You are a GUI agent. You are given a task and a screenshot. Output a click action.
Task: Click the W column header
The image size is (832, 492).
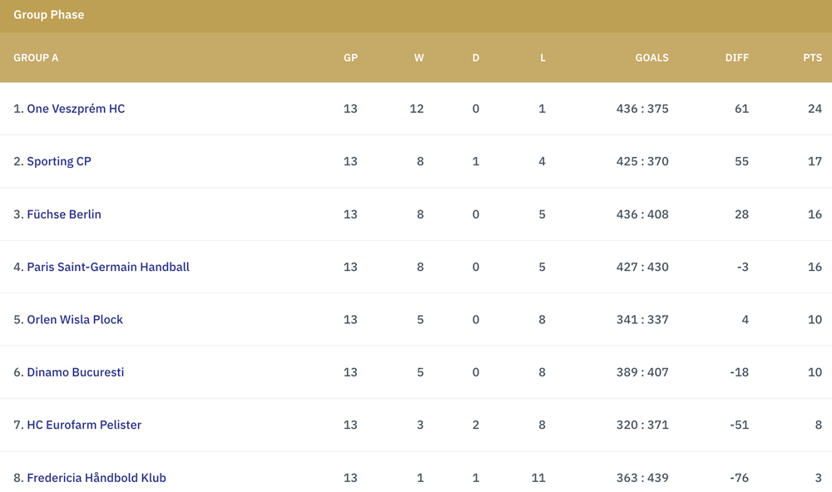click(x=419, y=58)
